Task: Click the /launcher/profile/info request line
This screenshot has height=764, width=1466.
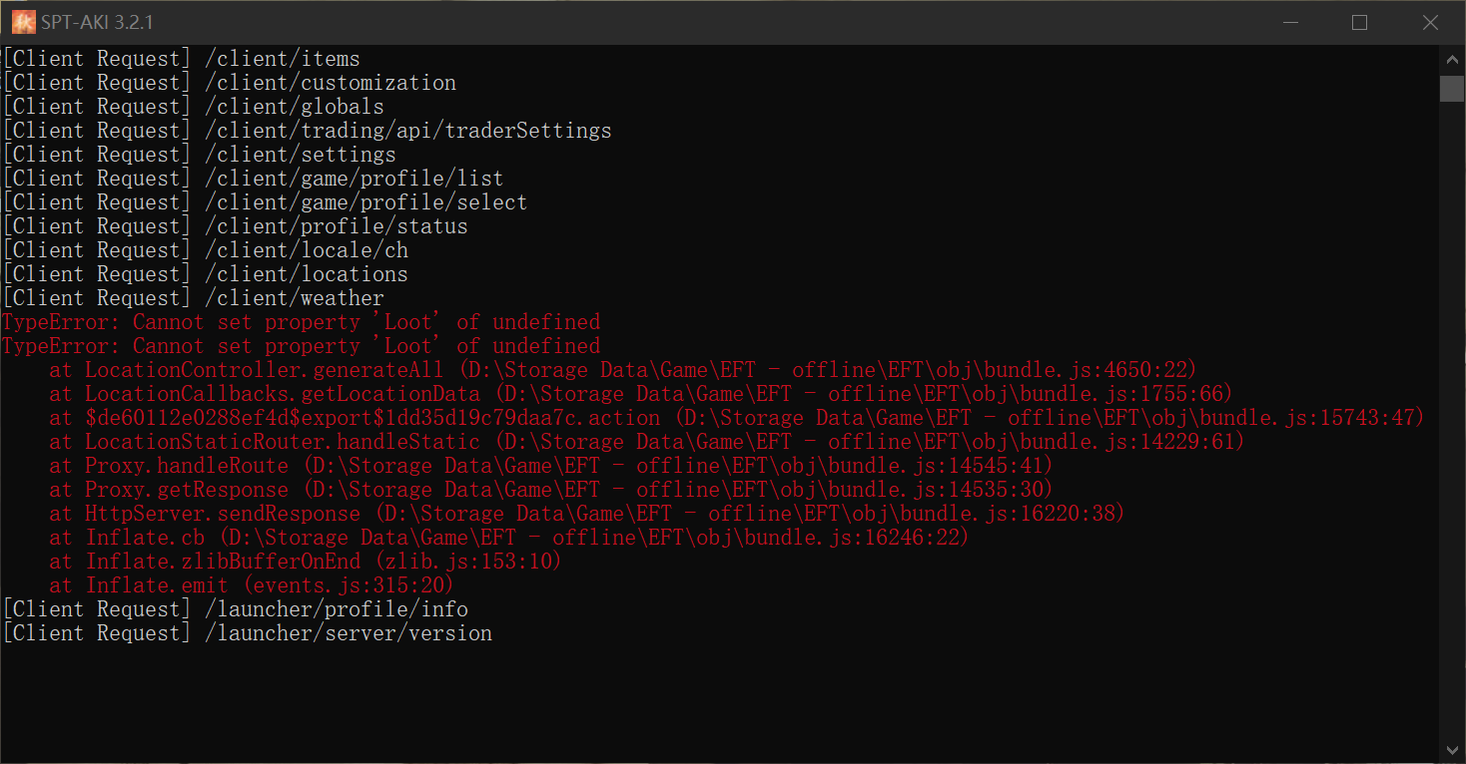Action: pyautogui.click(x=235, y=609)
